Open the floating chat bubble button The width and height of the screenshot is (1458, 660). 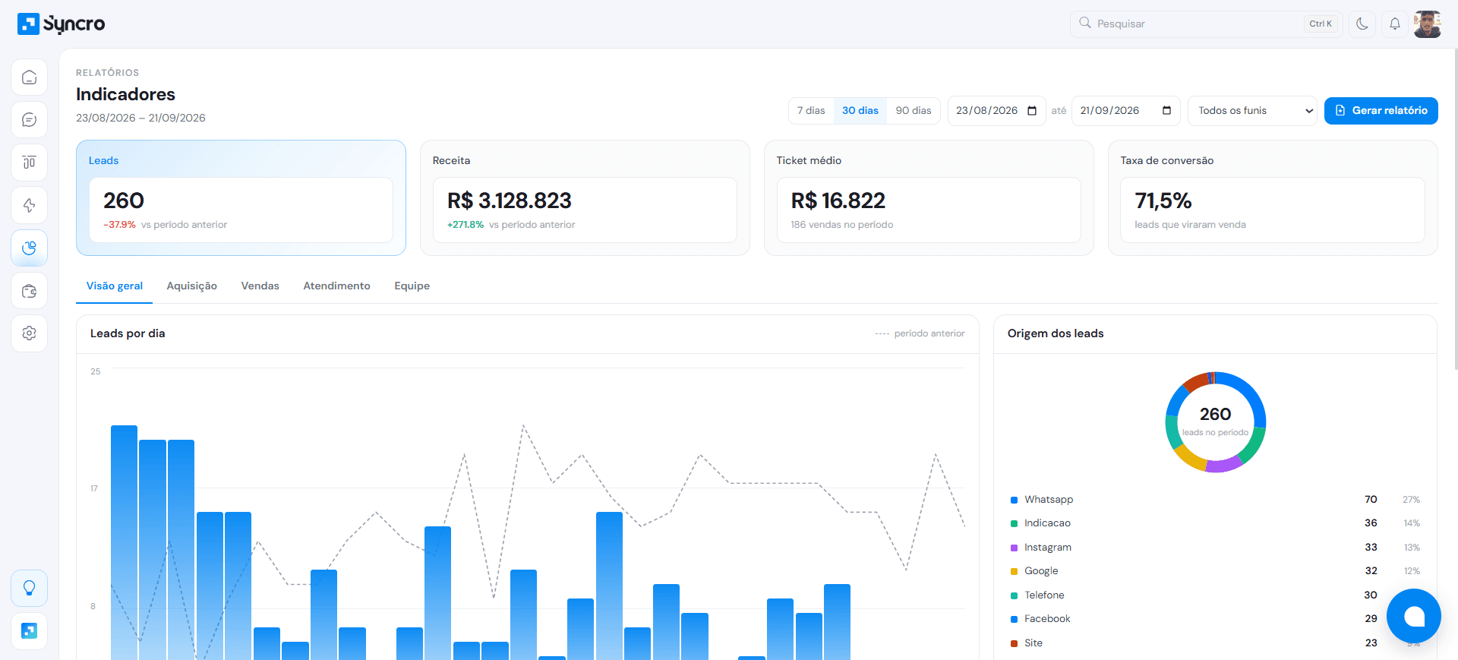point(1414,616)
